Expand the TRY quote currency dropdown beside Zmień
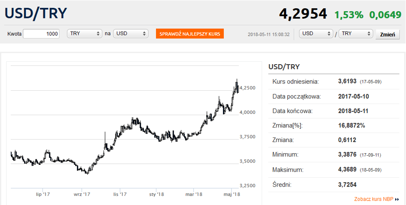This screenshot has height=205, width=406. coord(356,34)
